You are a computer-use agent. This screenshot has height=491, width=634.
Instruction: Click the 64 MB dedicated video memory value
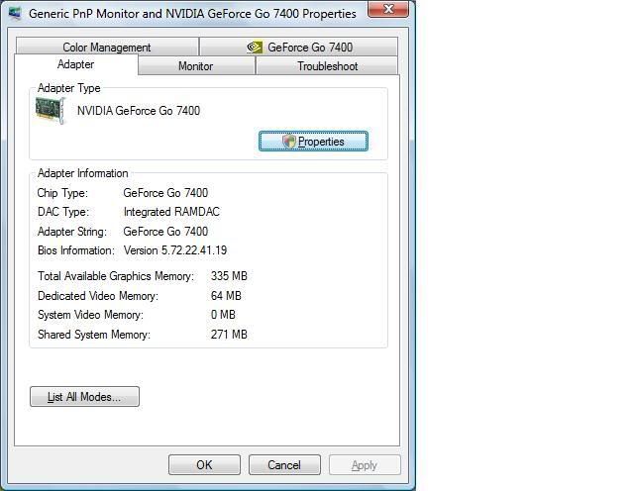(226, 296)
